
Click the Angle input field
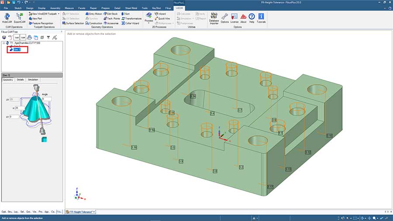46,99
